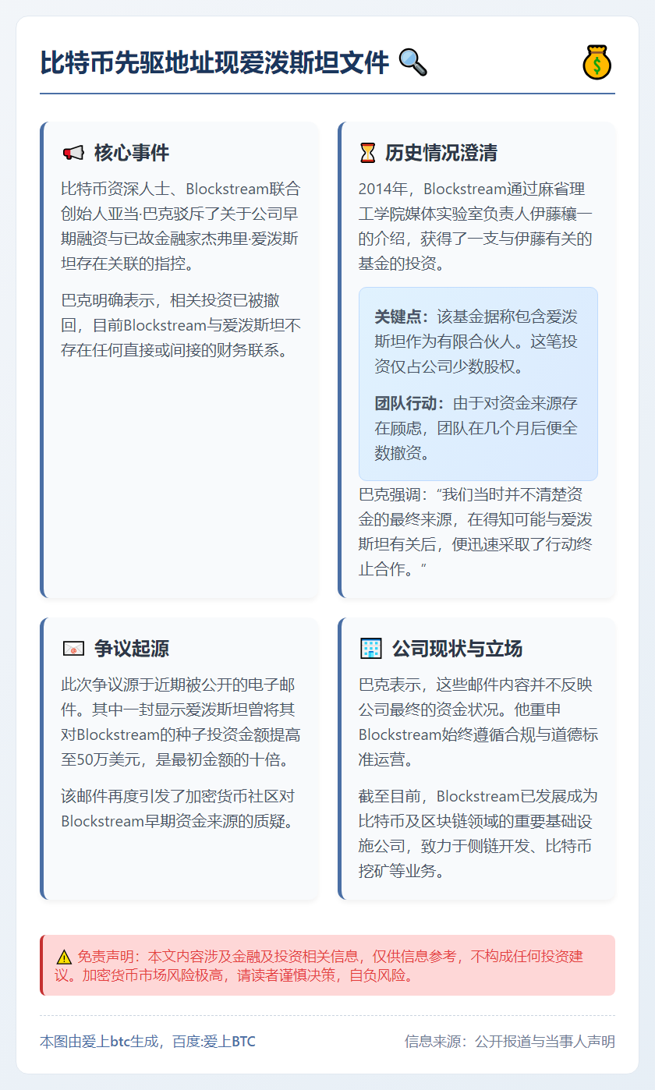Select the 公司现状与立场 heading

[x=457, y=649]
